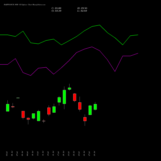Select the last green candlestick for 28 Jul
Screen dimensions: 161x161
point(95,107)
